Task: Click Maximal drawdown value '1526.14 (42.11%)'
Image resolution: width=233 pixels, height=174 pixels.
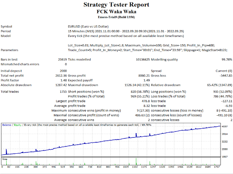Action: point(137,85)
